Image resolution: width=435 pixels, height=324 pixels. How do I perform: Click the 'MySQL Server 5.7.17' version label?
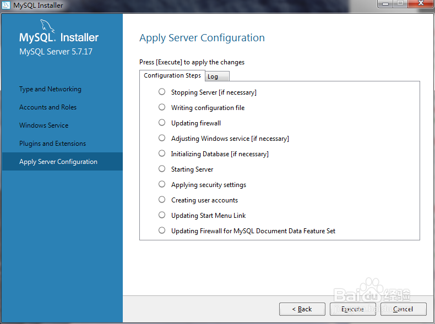(x=56, y=52)
